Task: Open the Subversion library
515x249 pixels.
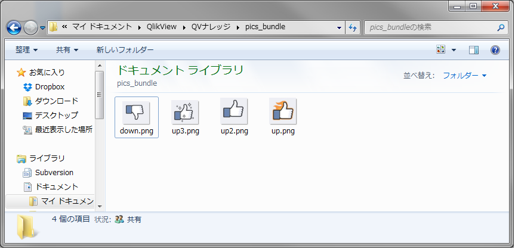Action: [x=54, y=173]
